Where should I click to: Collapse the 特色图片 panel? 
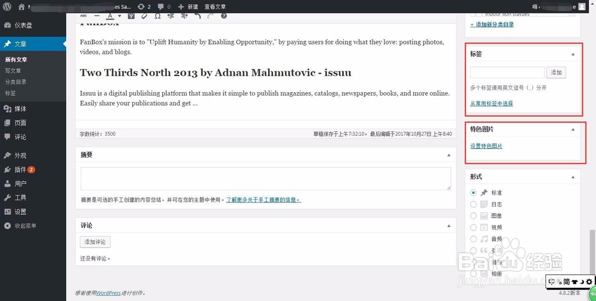point(573,130)
